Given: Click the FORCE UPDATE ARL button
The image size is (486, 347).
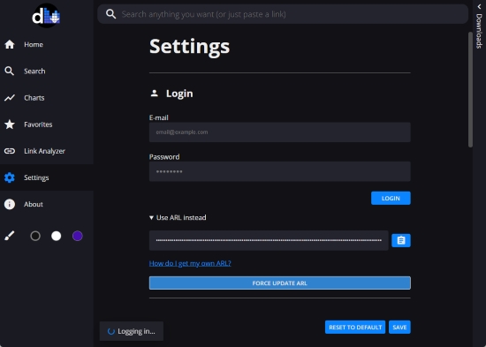Looking at the screenshot, I should click(279, 283).
